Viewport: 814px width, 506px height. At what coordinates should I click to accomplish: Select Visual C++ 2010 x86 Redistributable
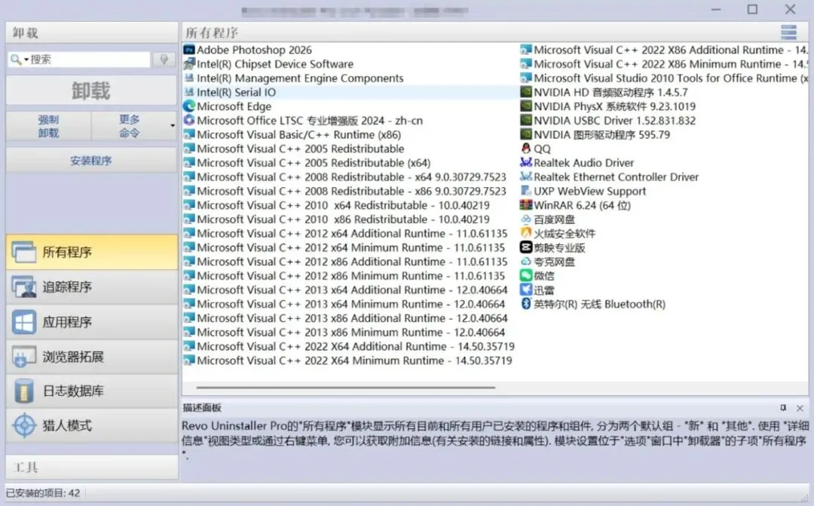(x=343, y=219)
